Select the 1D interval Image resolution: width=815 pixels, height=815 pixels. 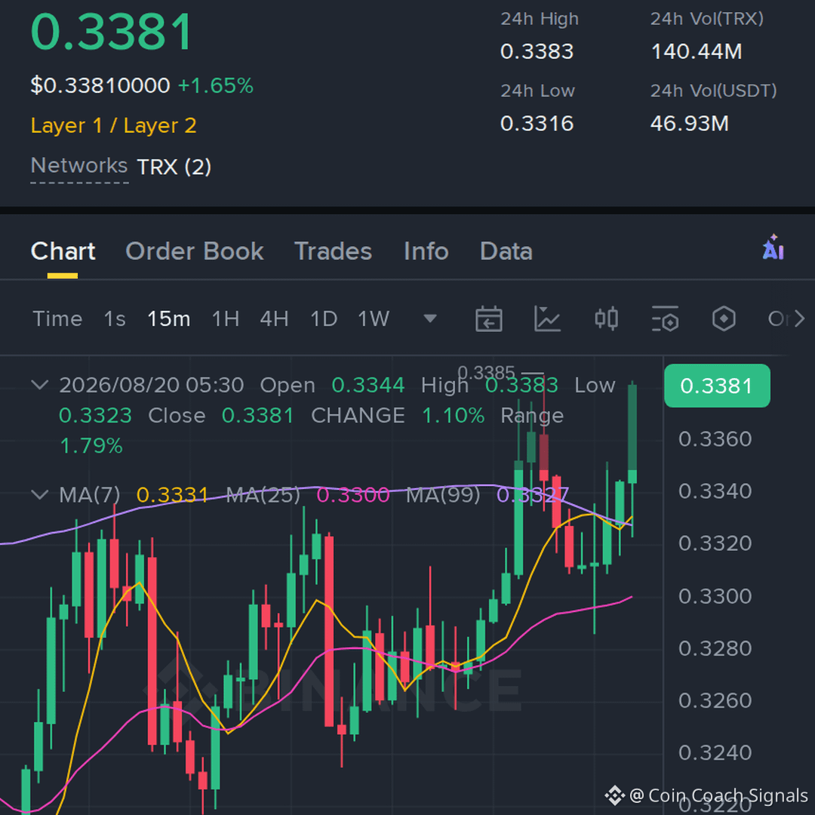tap(324, 318)
